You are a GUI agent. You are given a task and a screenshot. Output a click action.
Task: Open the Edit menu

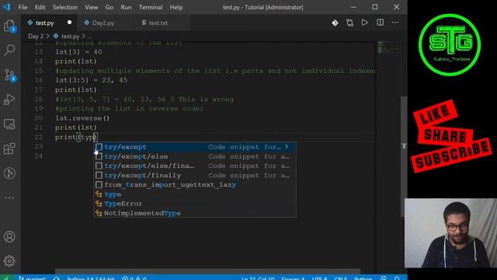point(40,7)
